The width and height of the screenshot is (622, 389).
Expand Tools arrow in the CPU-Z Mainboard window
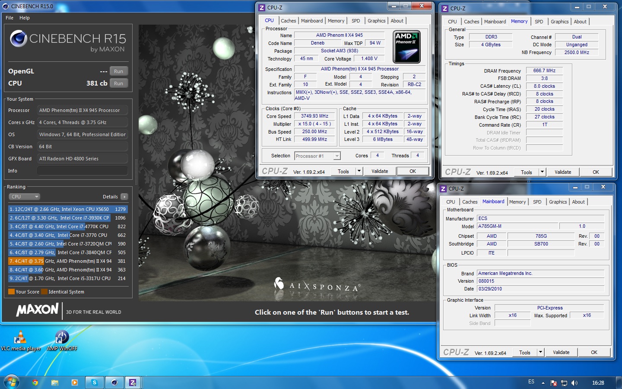pyautogui.click(x=540, y=353)
